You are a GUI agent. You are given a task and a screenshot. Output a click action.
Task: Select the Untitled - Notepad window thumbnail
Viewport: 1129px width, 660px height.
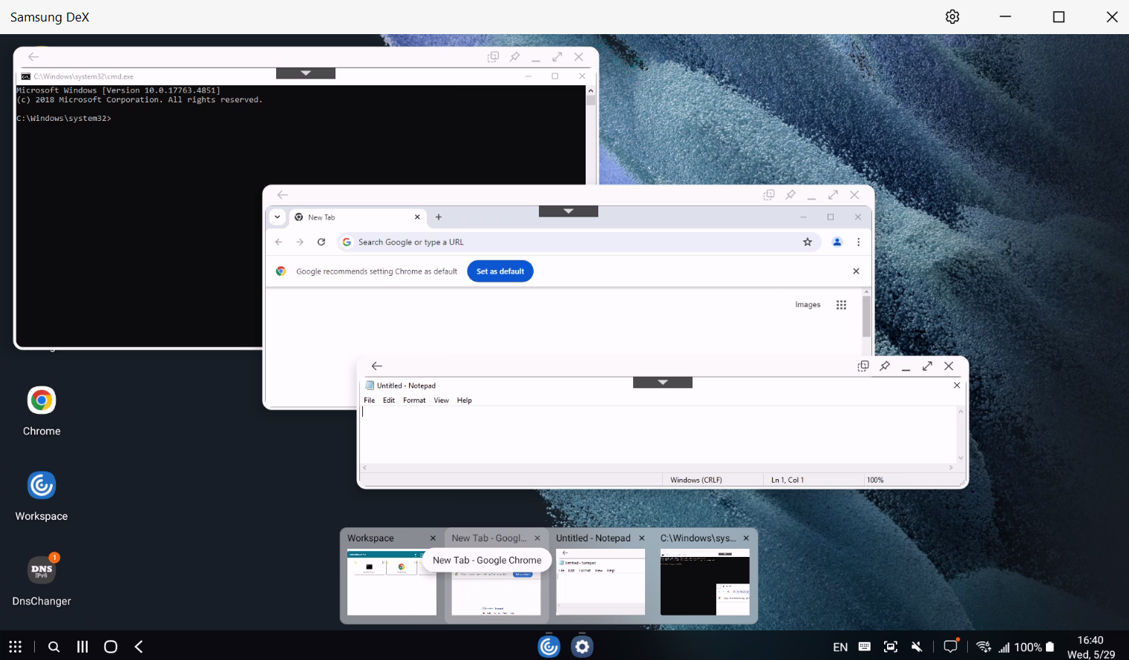[x=601, y=581]
